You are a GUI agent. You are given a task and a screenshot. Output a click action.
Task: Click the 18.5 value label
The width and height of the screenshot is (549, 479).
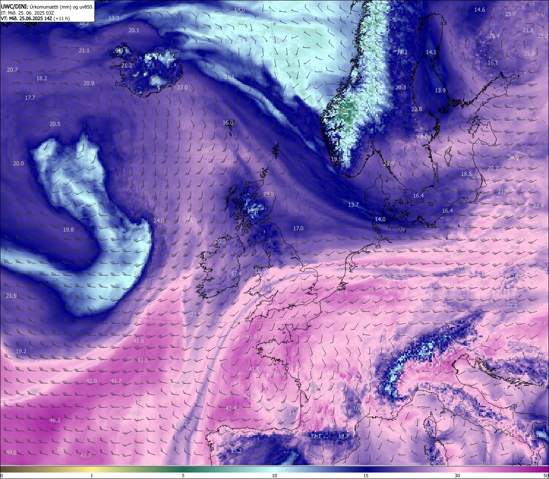466,174
